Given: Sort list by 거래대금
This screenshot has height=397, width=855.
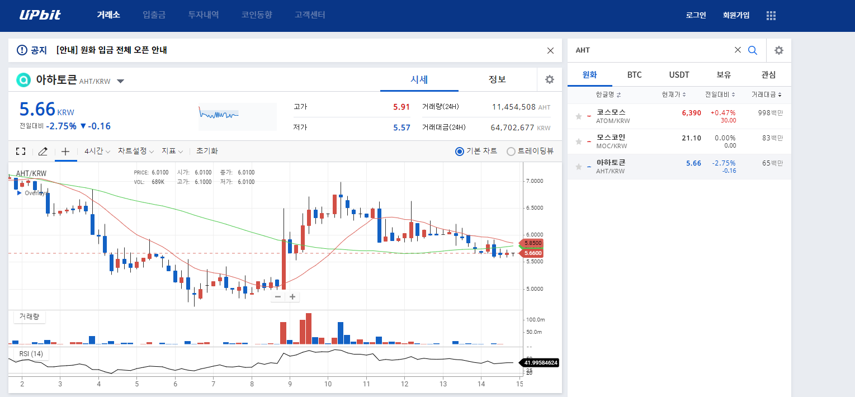Looking at the screenshot, I should click(x=767, y=94).
